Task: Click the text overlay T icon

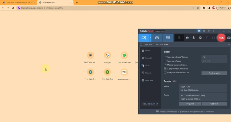Action: pos(207,38)
